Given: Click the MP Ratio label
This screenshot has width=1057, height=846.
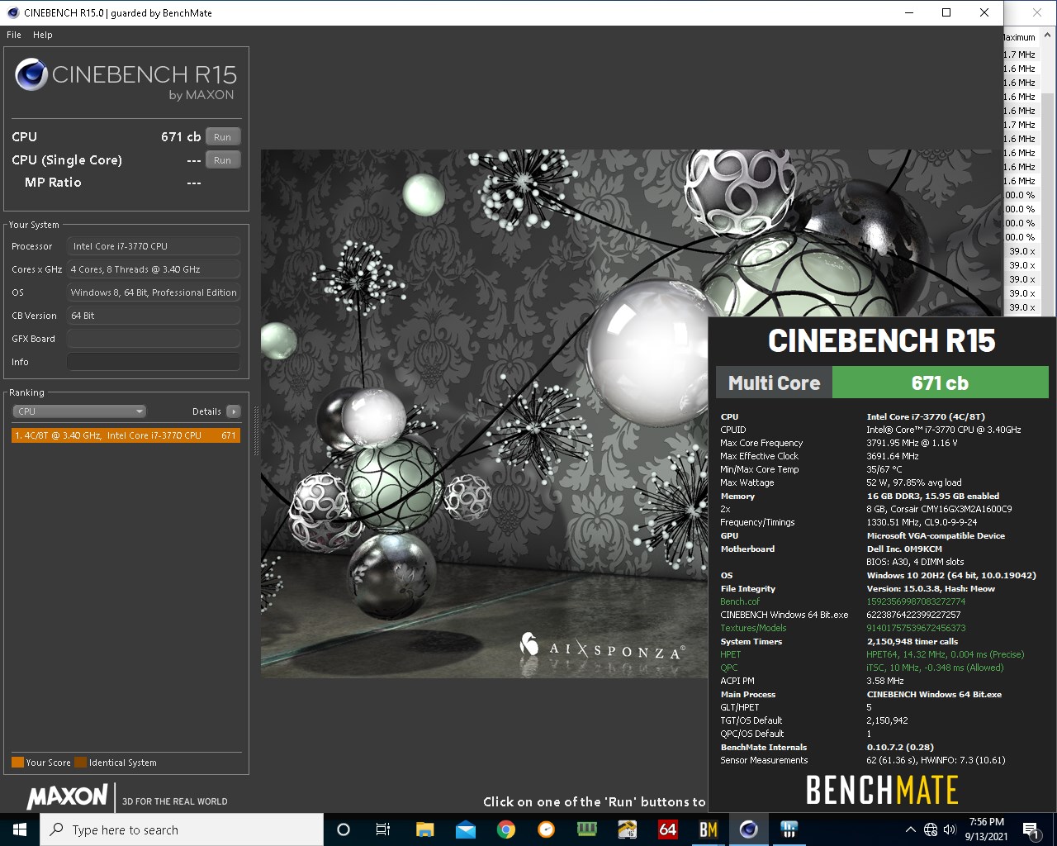Looking at the screenshot, I should coord(53,183).
